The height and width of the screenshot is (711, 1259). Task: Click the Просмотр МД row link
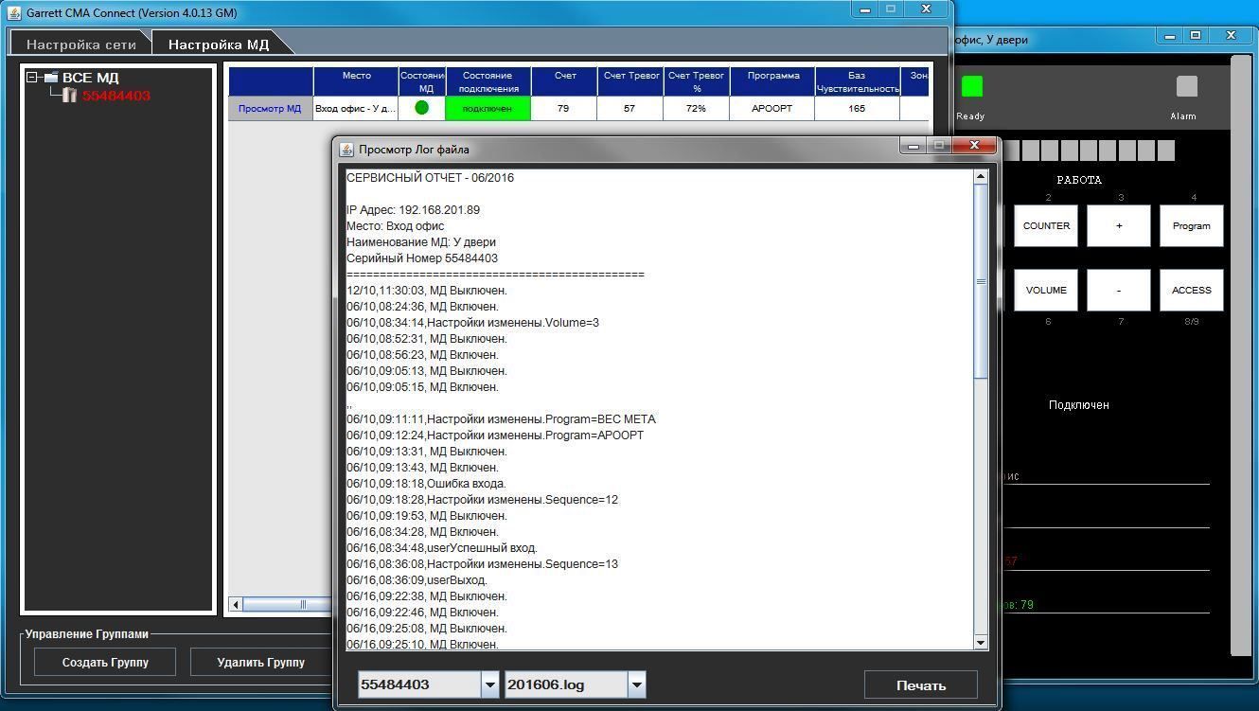[270, 109]
